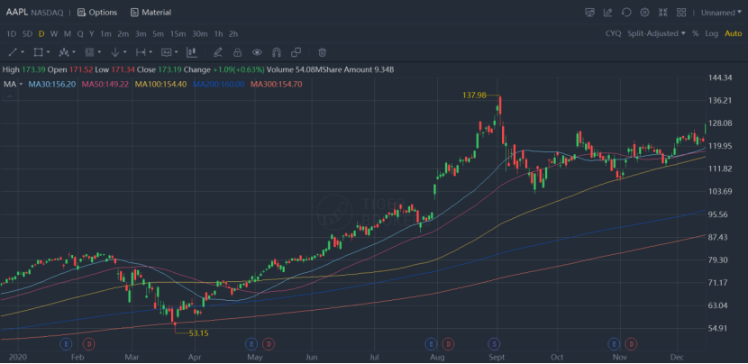
Task: Toggle the percent (%) scale option
Action: 695,33
